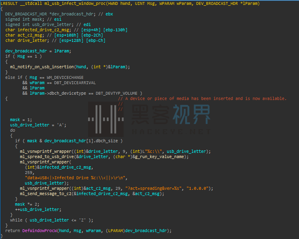Image resolution: width=299 pixels, height=239 pixels.
Task: Click the "mask = 1;" assignment
Action: 21,119
